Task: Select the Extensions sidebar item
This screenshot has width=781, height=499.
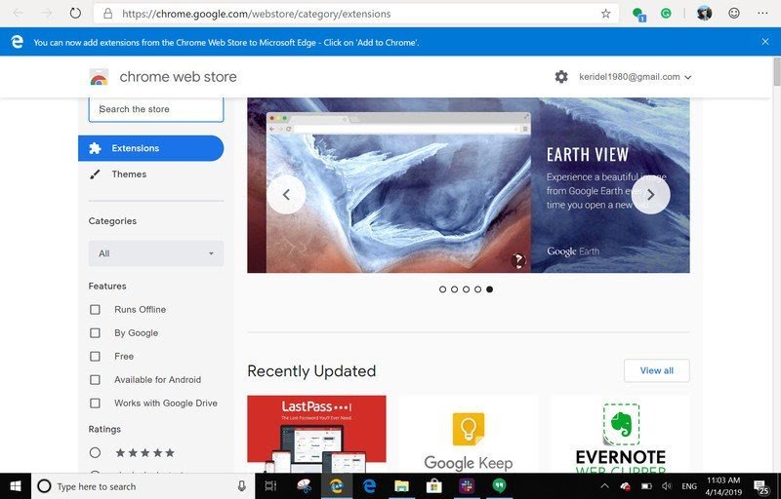Action: (151, 148)
